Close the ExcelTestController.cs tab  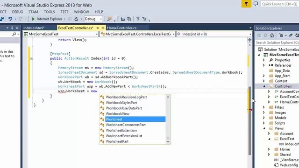point(103,28)
